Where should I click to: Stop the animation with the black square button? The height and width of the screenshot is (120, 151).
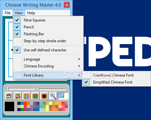44,96
